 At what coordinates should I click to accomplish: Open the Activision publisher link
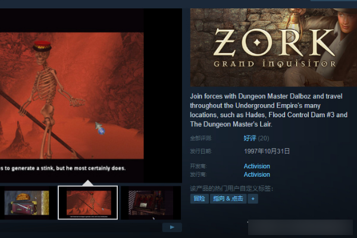pyautogui.click(x=256, y=175)
